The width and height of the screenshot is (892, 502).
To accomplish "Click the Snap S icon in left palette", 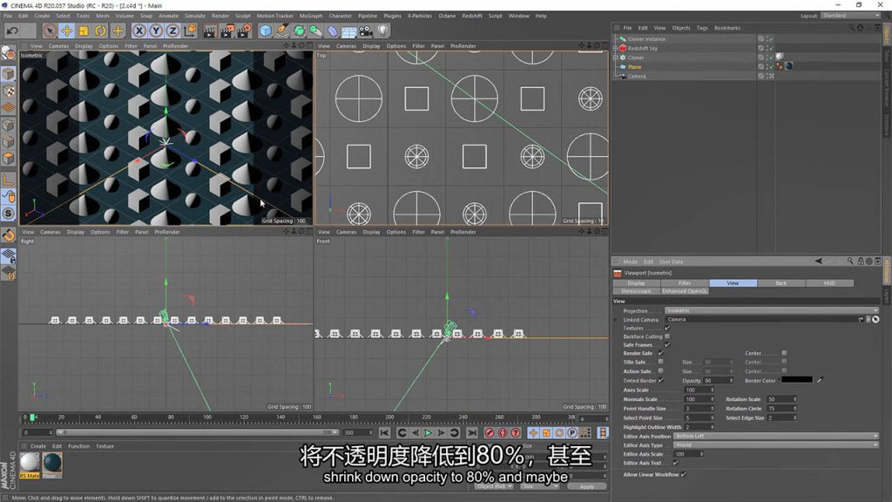I will 9,214.
